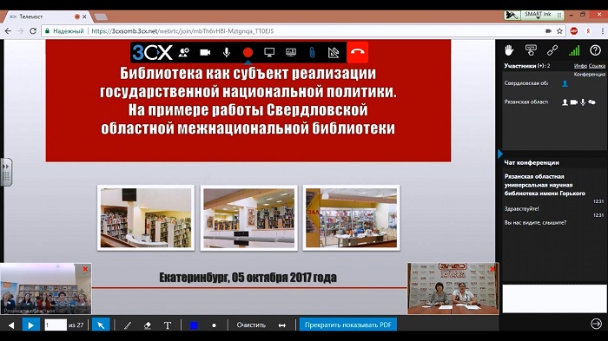
Task: Click the red ABP extension icon
Action: click(574, 31)
